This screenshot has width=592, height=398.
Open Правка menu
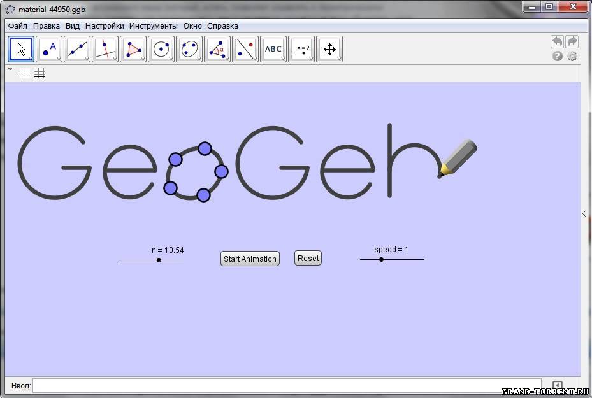coord(47,26)
